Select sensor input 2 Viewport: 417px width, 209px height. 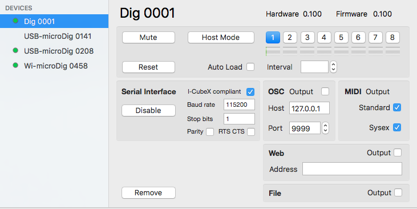290,38
